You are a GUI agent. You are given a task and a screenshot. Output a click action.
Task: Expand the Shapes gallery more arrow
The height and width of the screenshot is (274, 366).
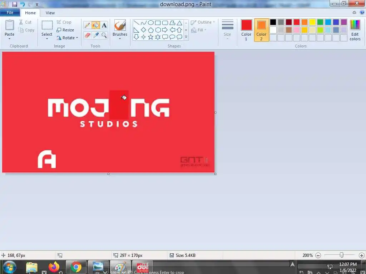pos(186,37)
